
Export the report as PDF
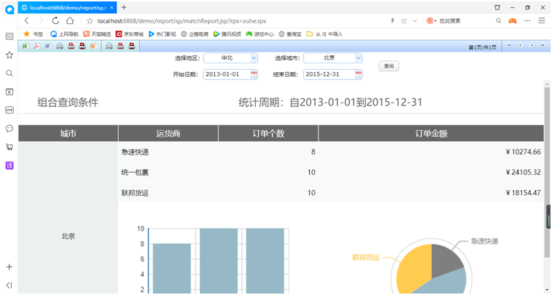tap(37, 46)
